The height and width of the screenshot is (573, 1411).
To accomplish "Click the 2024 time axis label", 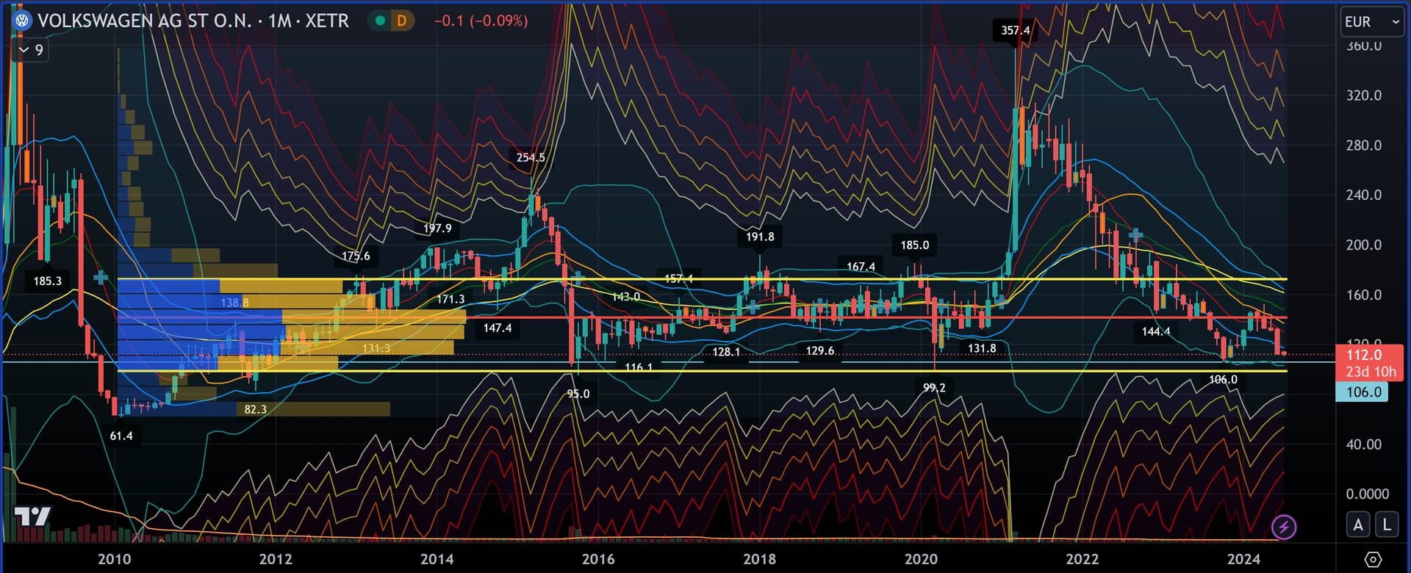I will (x=1243, y=559).
